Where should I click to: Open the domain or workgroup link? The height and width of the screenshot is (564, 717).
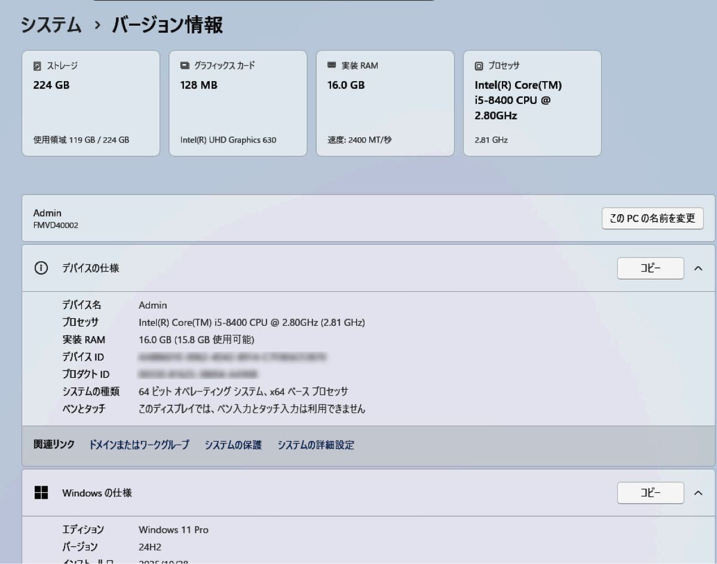coord(139,445)
